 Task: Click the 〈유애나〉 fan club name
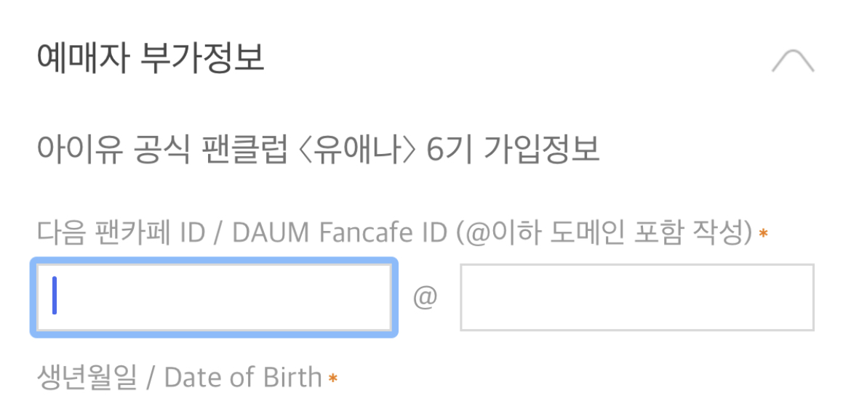click(358, 150)
